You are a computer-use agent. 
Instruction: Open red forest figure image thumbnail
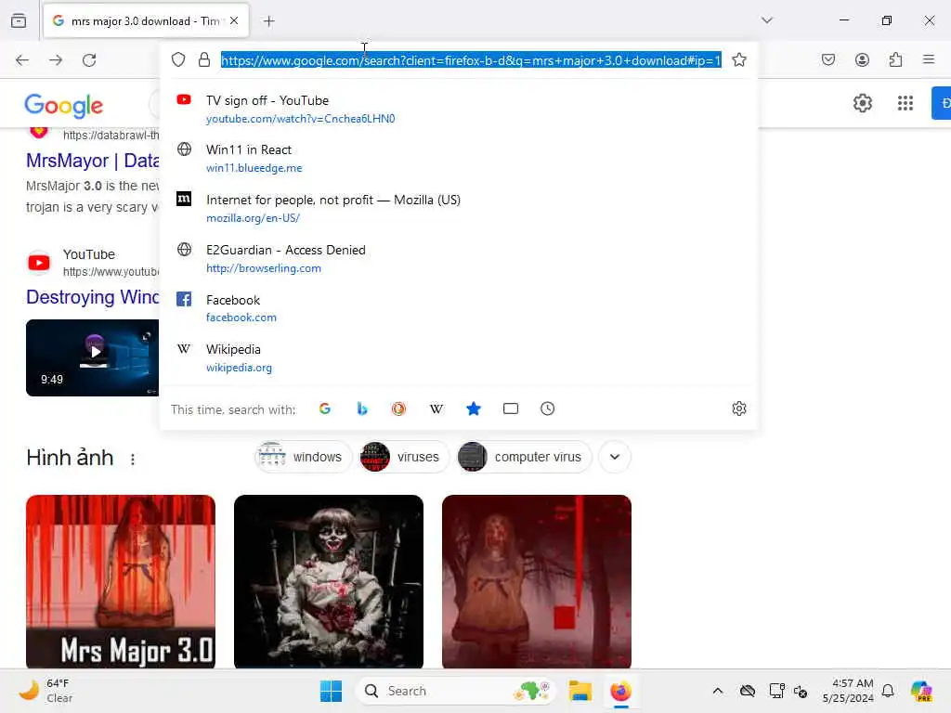point(537,581)
